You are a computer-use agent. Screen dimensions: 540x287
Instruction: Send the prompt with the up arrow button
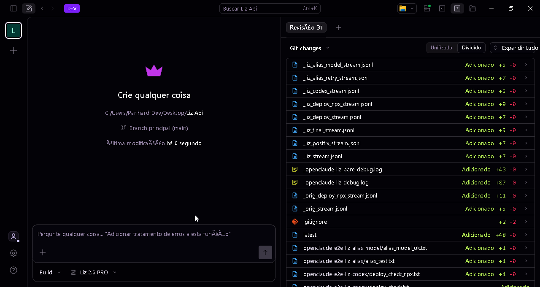pos(265,252)
